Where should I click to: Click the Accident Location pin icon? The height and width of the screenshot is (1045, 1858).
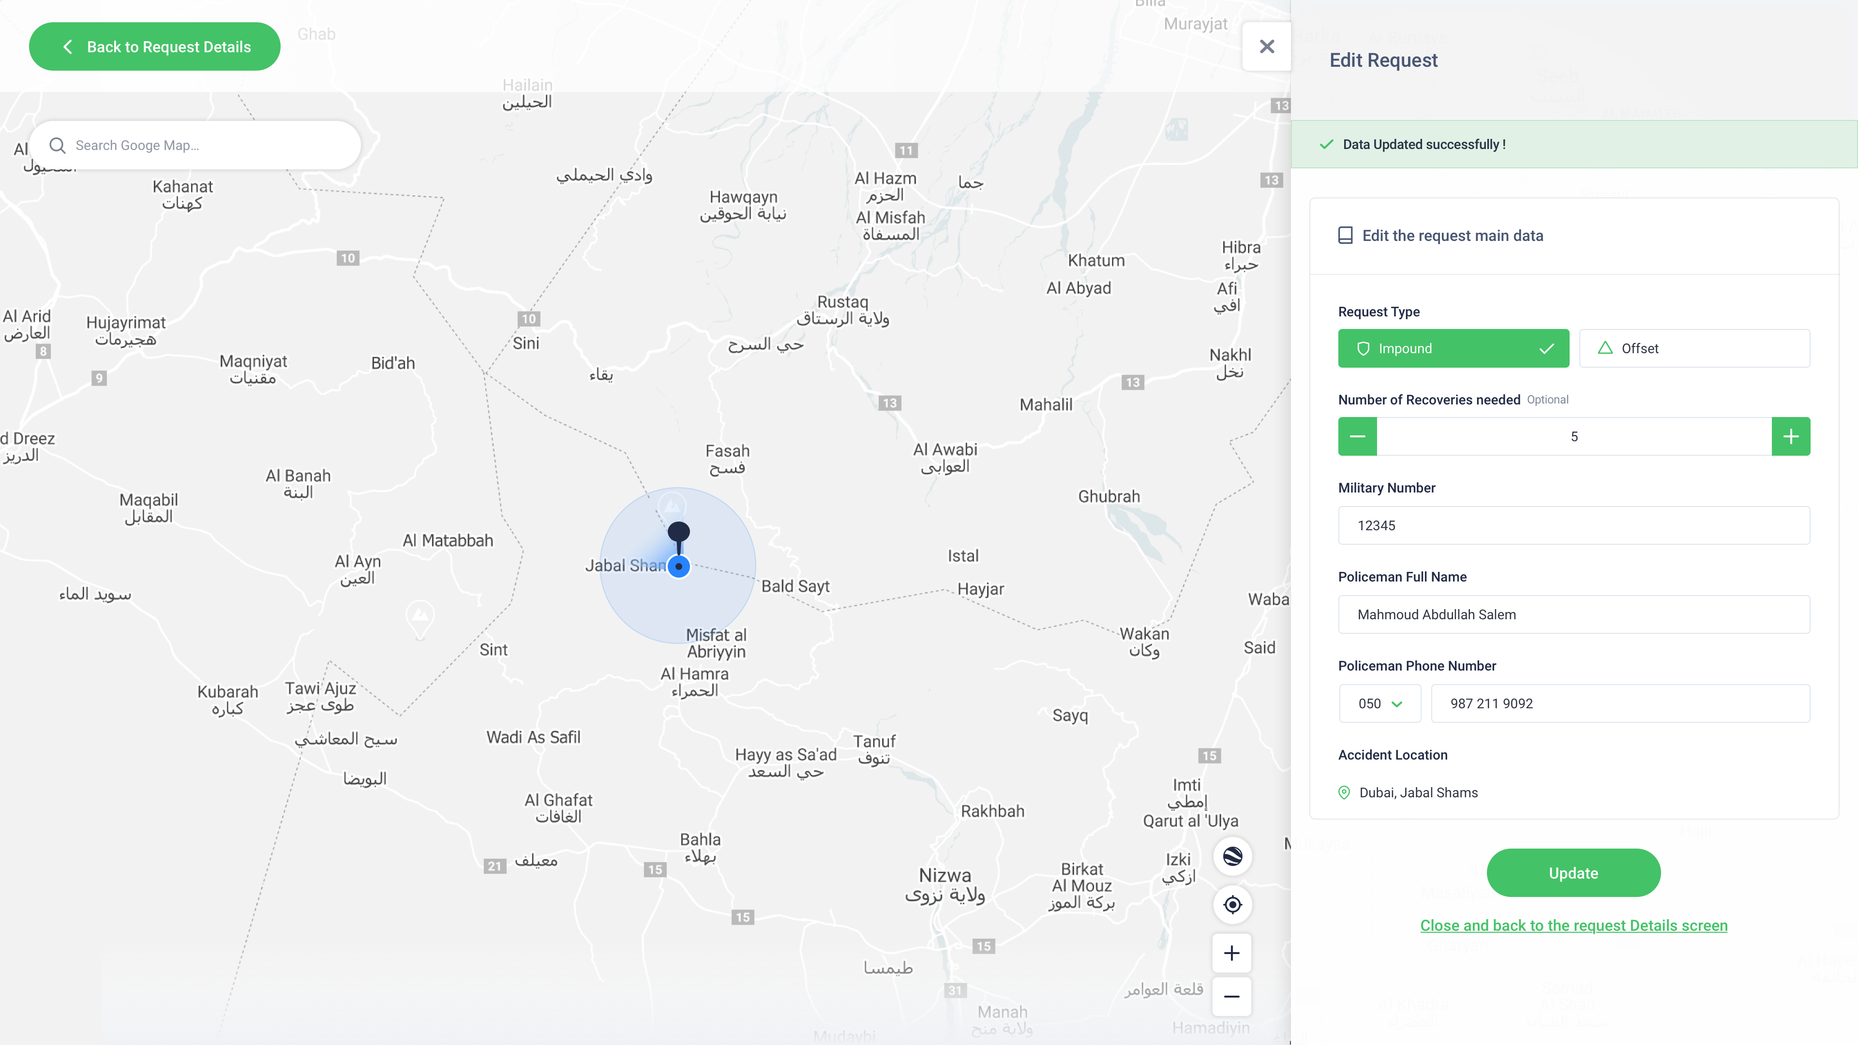point(1345,792)
